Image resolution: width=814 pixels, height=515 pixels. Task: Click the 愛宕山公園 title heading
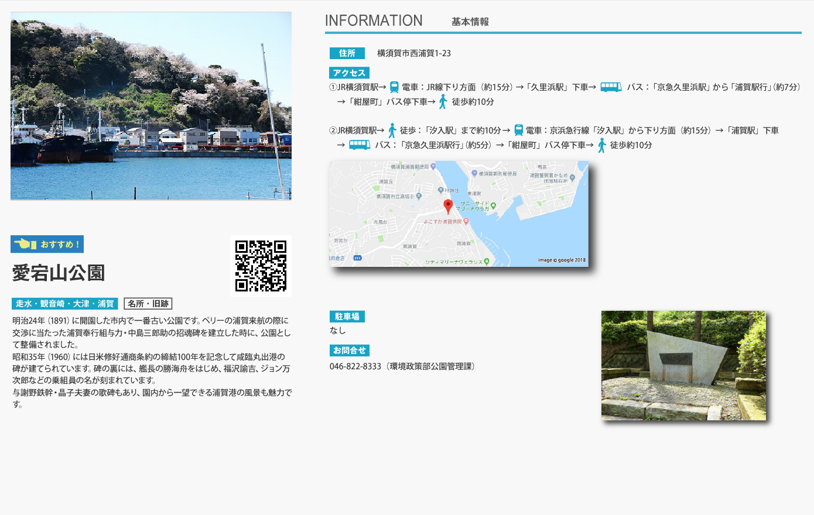point(59,273)
